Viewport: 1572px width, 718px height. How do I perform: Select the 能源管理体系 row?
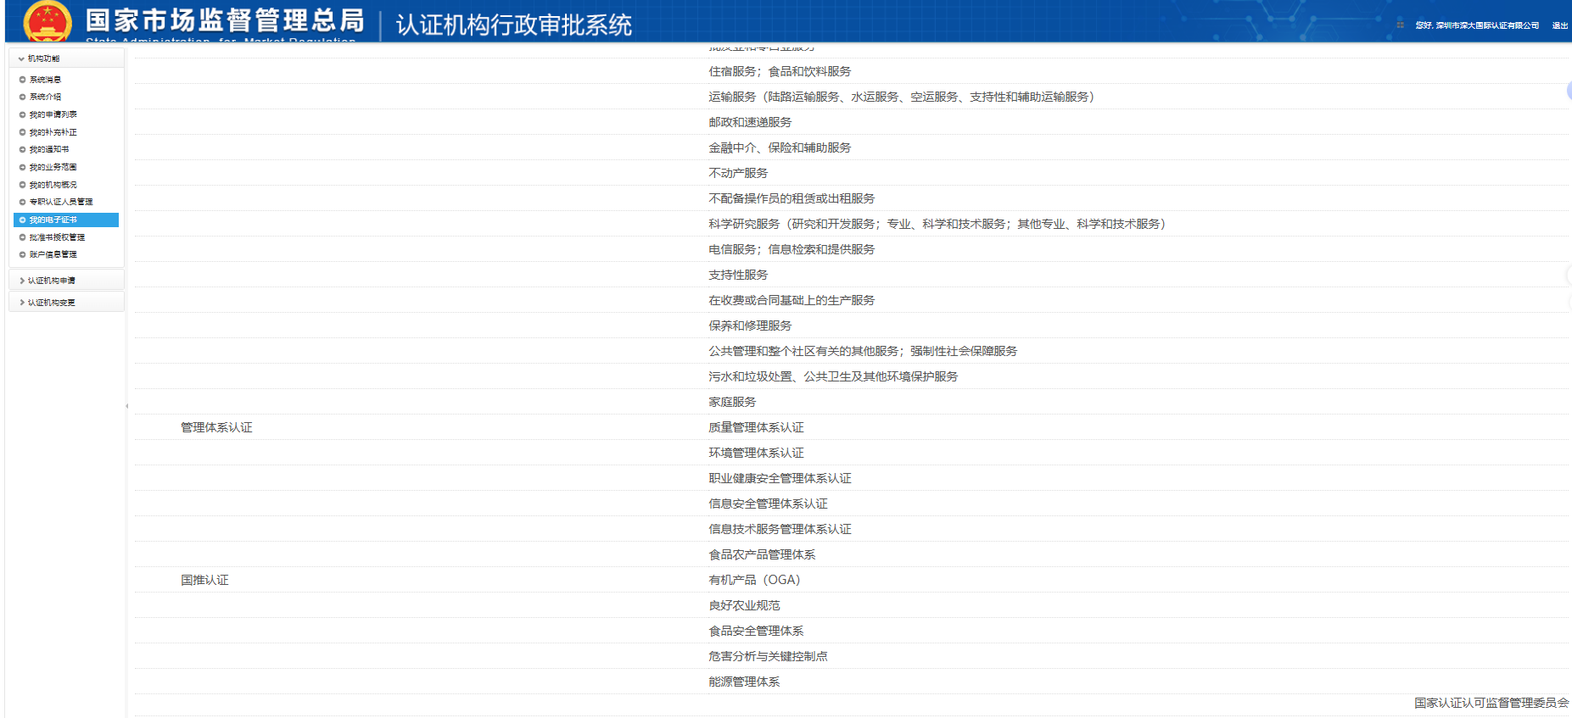[851, 682]
